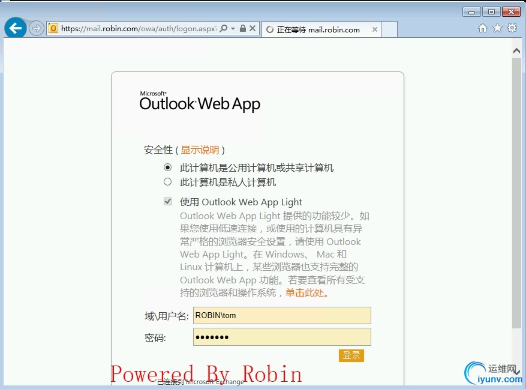Open Favorites star icon
Viewport: 526px width, 389px height.
(497, 28)
